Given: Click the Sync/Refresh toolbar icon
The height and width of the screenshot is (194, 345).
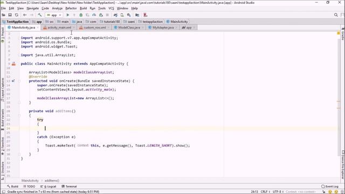Looking at the screenshot, I should pos(17,15).
